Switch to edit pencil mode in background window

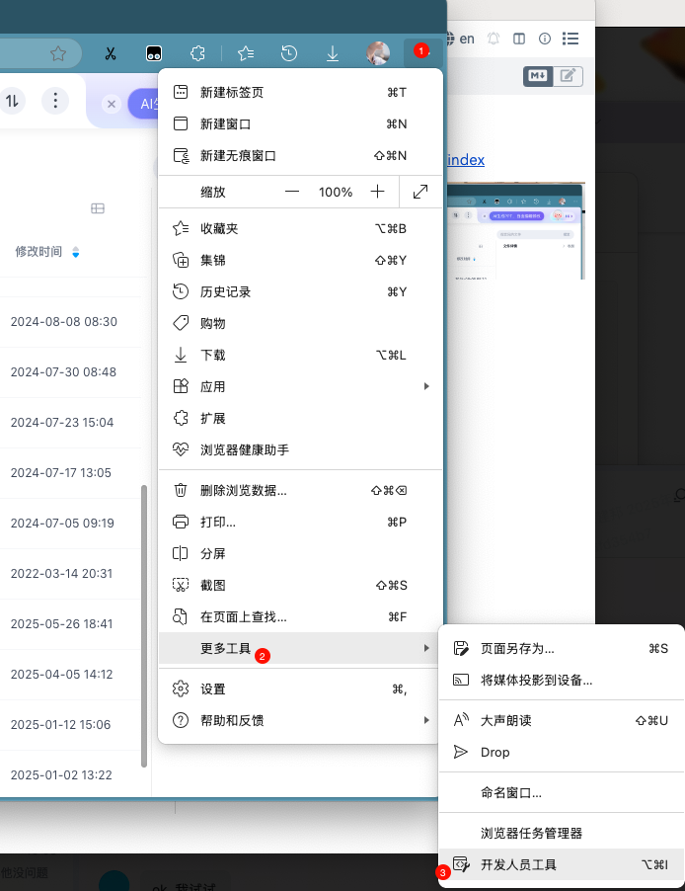pyautogui.click(x=568, y=76)
